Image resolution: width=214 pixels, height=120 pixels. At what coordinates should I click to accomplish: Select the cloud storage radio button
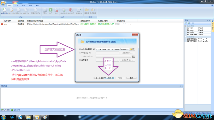(x=80, y=60)
